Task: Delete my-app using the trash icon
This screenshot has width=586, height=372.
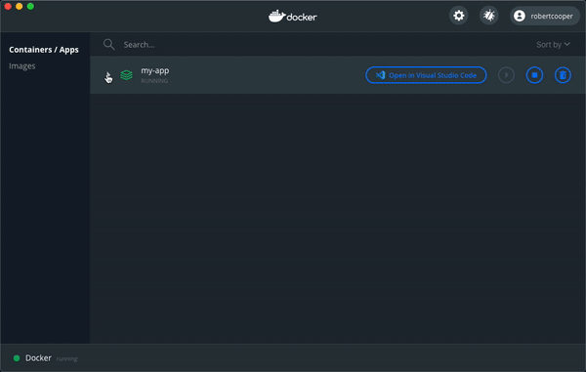Action: [563, 75]
